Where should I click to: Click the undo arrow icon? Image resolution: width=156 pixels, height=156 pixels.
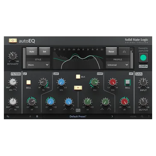click(x=8, y=116)
